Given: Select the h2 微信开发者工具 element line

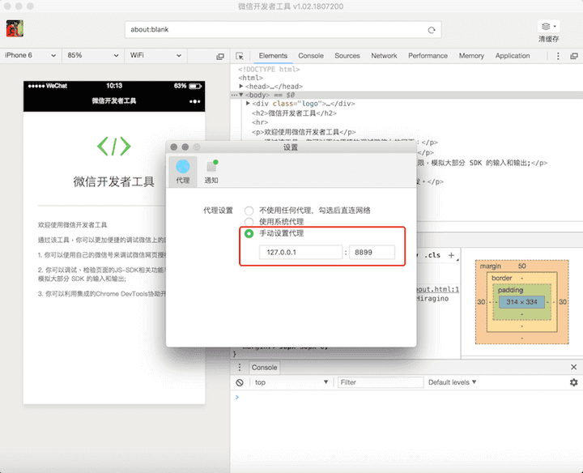Looking at the screenshot, I should [294, 113].
